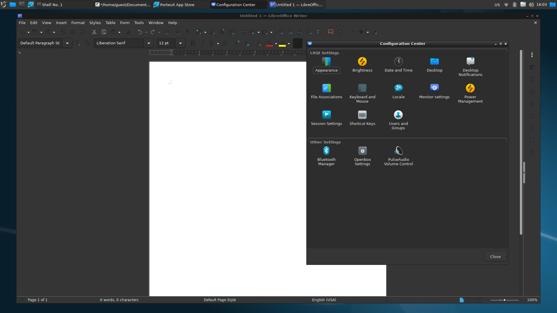This screenshot has width=557, height=313.
Task: Click the 100% zoom level in status bar
Action: pyautogui.click(x=532, y=300)
